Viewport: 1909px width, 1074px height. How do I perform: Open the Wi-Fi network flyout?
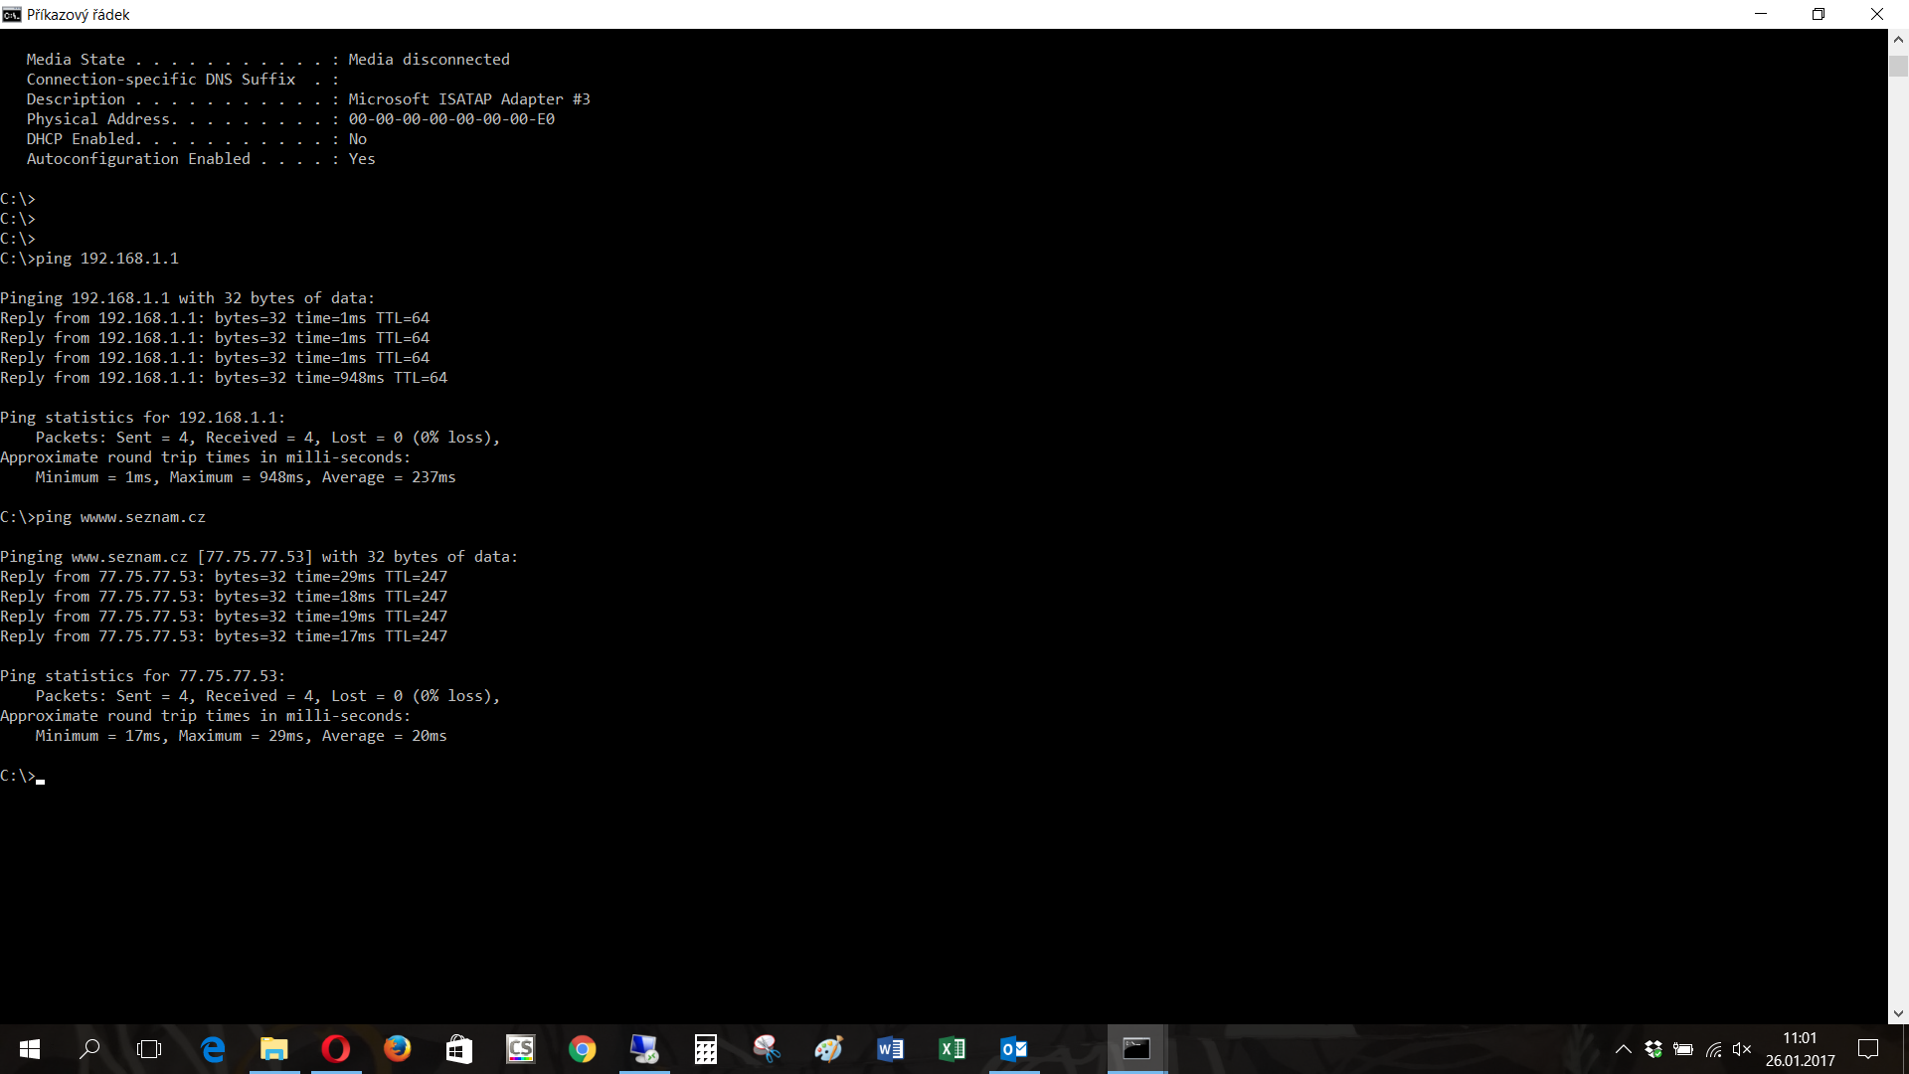coord(1713,1049)
